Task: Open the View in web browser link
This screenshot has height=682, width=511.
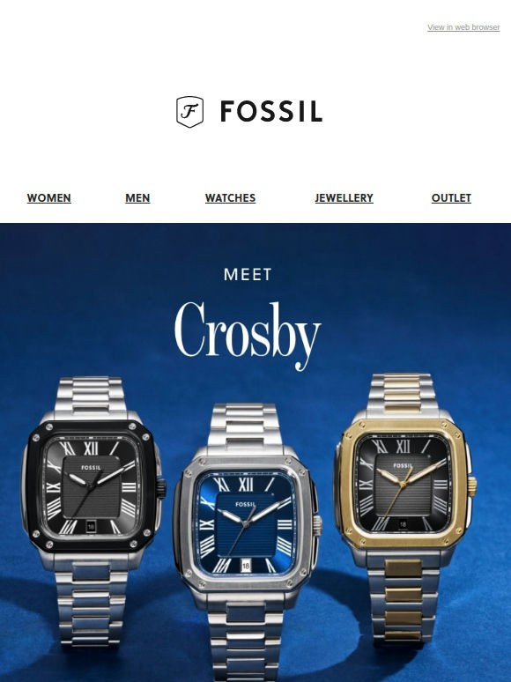Action: tap(463, 27)
